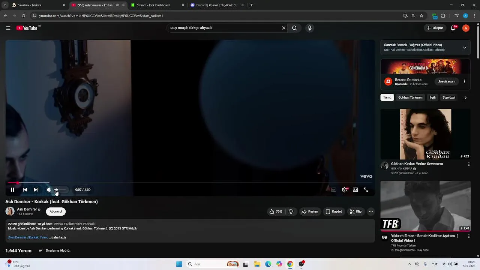Viewport: 480px width, 270px height.
Task: Pause the video
Action: 12,190
